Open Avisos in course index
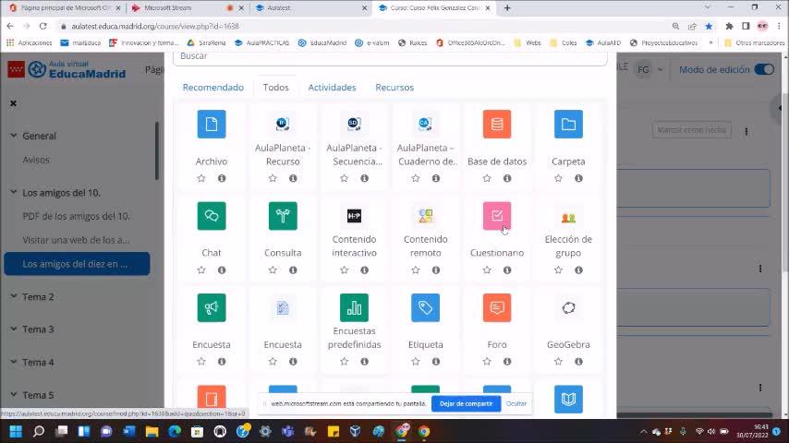Viewport: 789px width, 443px height. coord(36,160)
